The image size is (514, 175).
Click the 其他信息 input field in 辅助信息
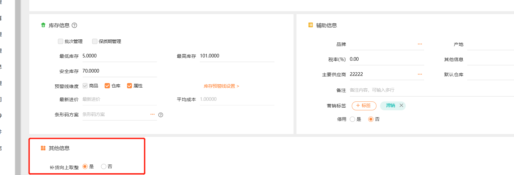491,59
